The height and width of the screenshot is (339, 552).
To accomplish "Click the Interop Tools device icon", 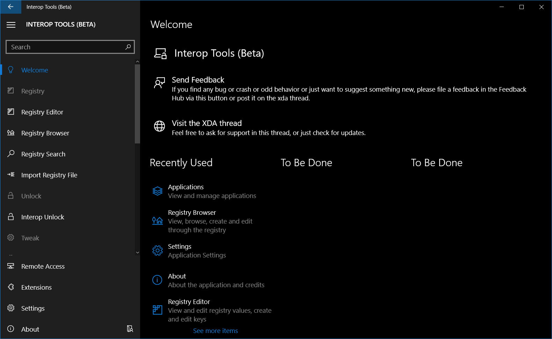I will pos(160,54).
